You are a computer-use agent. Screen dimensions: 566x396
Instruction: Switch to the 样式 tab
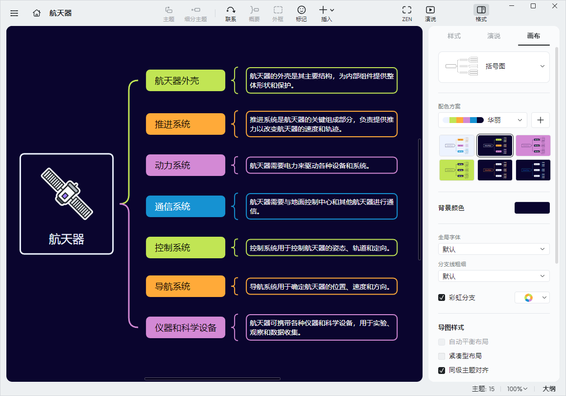click(454, 36)
